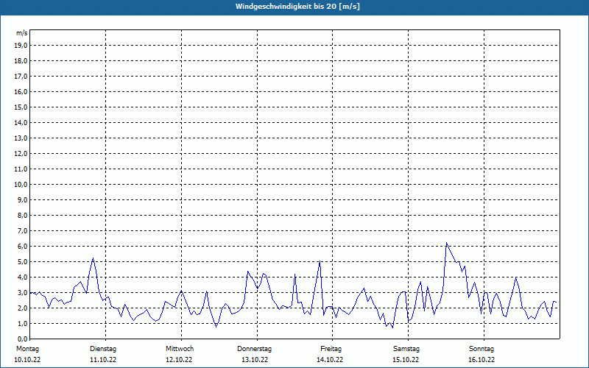Click the Monday evening wind peak above 5,0
This screenshot has width=589, height=368.
93,258
